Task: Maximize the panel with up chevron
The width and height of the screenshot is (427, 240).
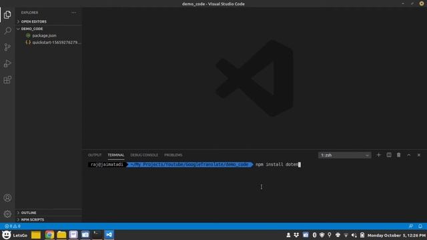Action: [x=409, y=155]
